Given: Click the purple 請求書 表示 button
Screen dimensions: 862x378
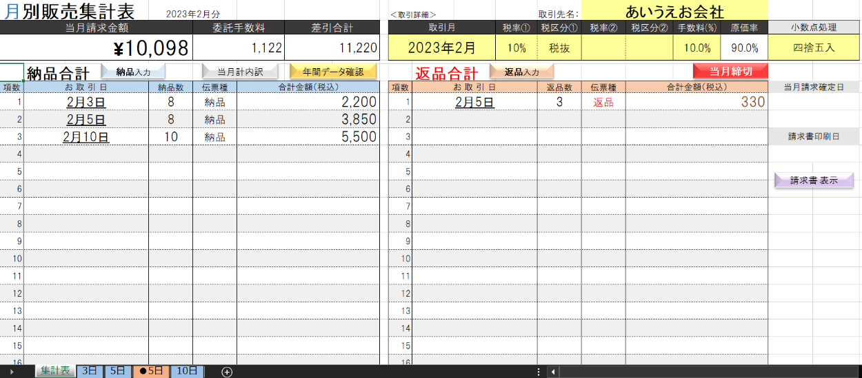Looking at the screenshot, I should pyautogui.click(x=814, y=180).
